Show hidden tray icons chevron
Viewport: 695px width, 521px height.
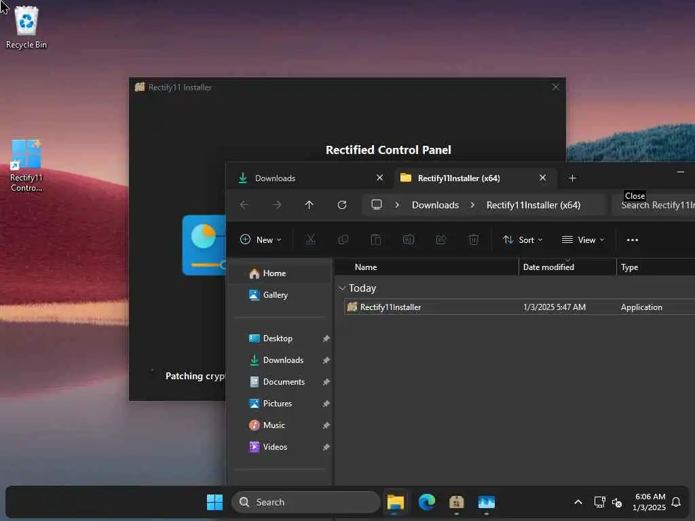(x=578, y=502)
